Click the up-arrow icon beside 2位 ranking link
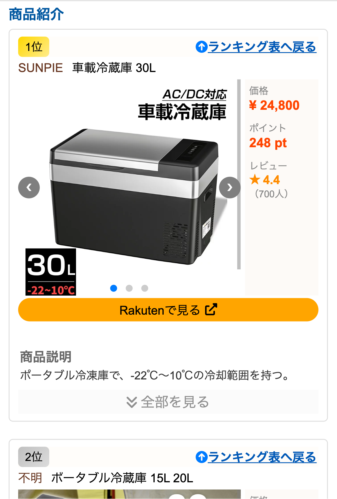Screen dimensions: 337x499 coord(202,457)
